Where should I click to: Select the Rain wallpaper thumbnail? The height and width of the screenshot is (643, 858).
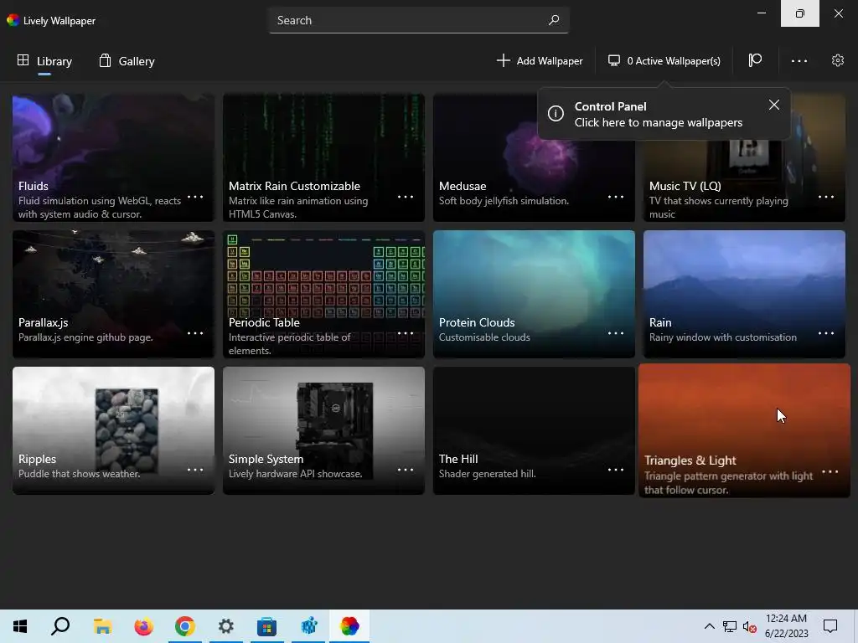tap(744, 294)
